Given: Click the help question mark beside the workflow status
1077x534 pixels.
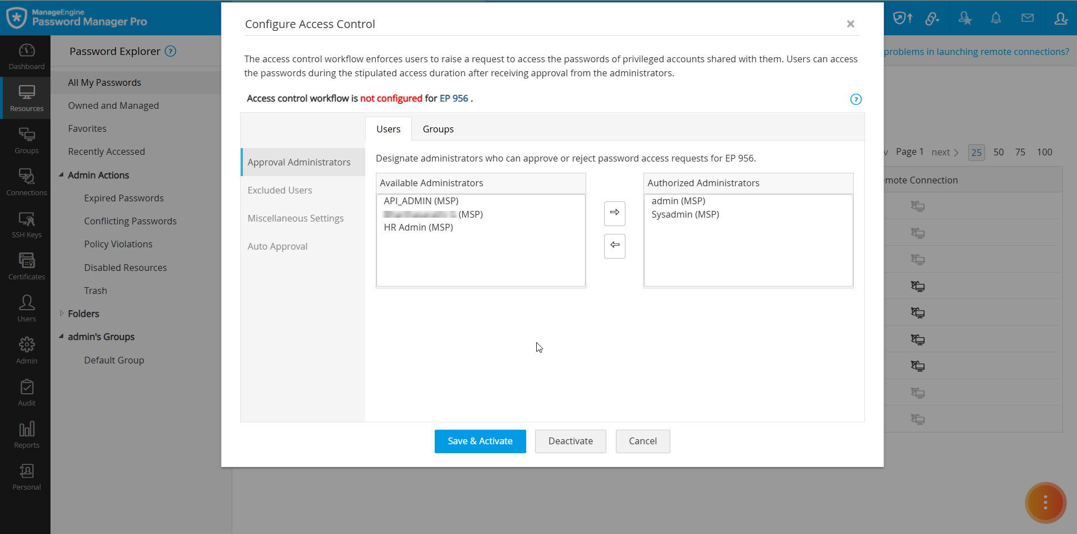Looking at the screenshot, I should [x=856, y=99].
